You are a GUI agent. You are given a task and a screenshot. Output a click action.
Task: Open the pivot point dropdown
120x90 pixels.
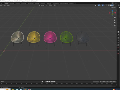pos(47,5)
